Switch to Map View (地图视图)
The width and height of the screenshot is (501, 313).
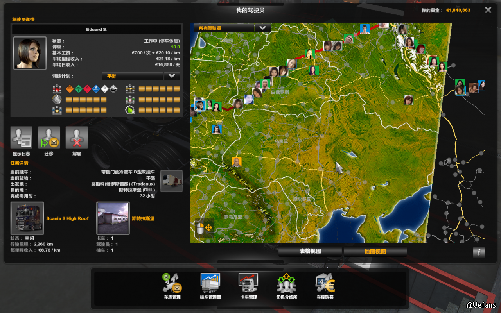[x=375, y=252]
